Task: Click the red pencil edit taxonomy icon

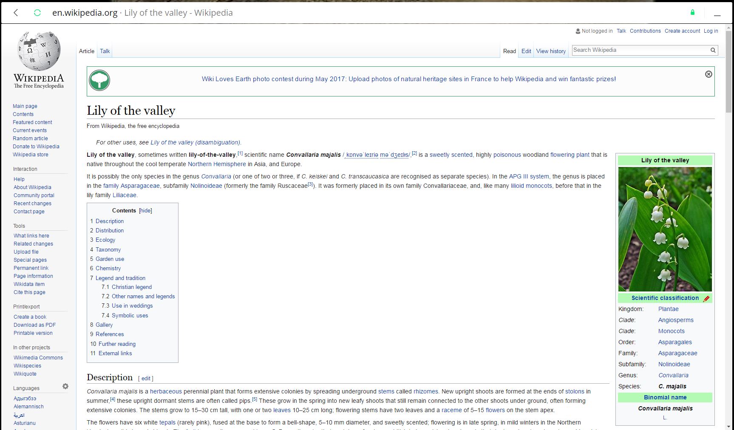Action: (706, 298)
